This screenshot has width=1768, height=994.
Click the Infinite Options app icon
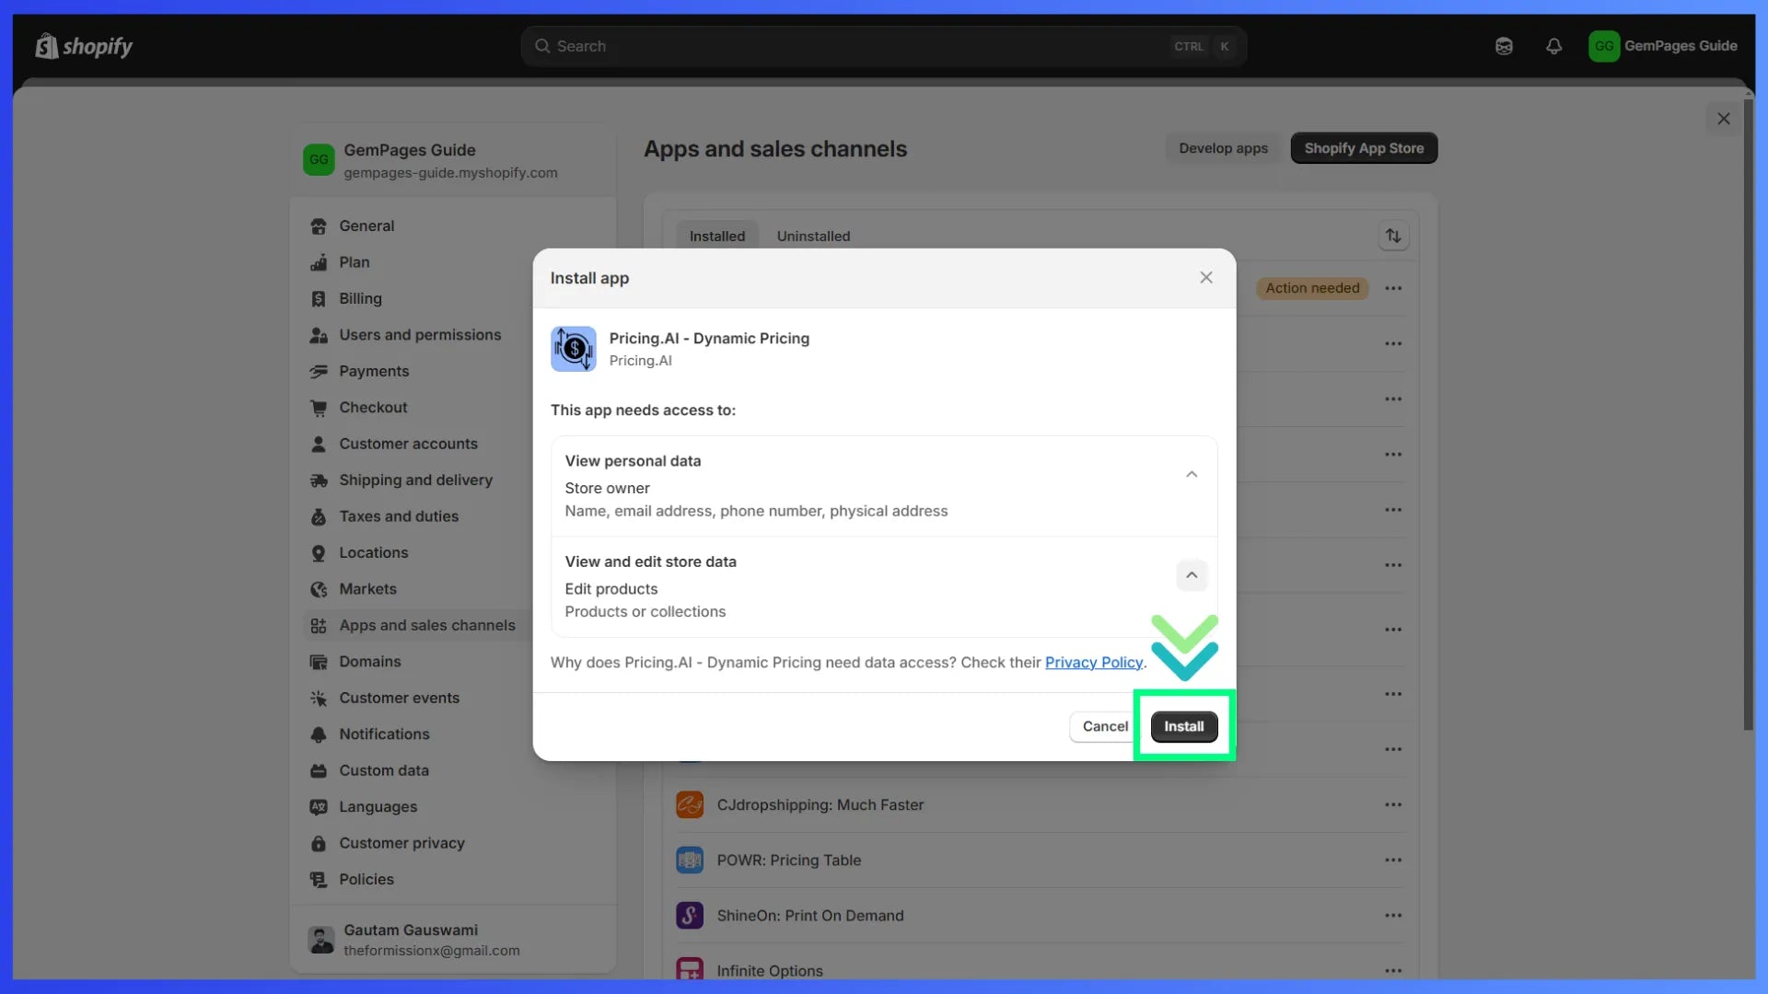pyautogui.click(x=690, y=970)
